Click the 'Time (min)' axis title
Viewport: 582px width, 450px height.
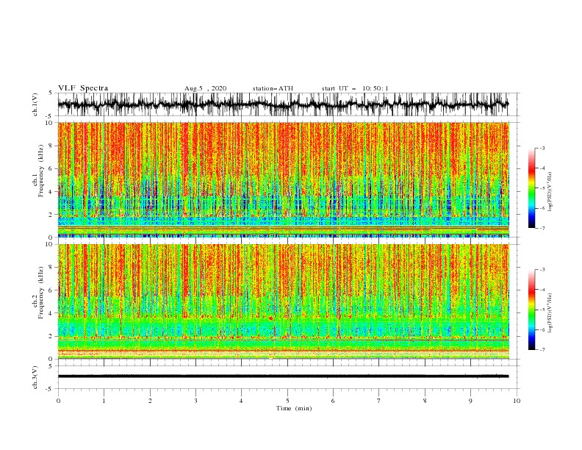(294, 408)
